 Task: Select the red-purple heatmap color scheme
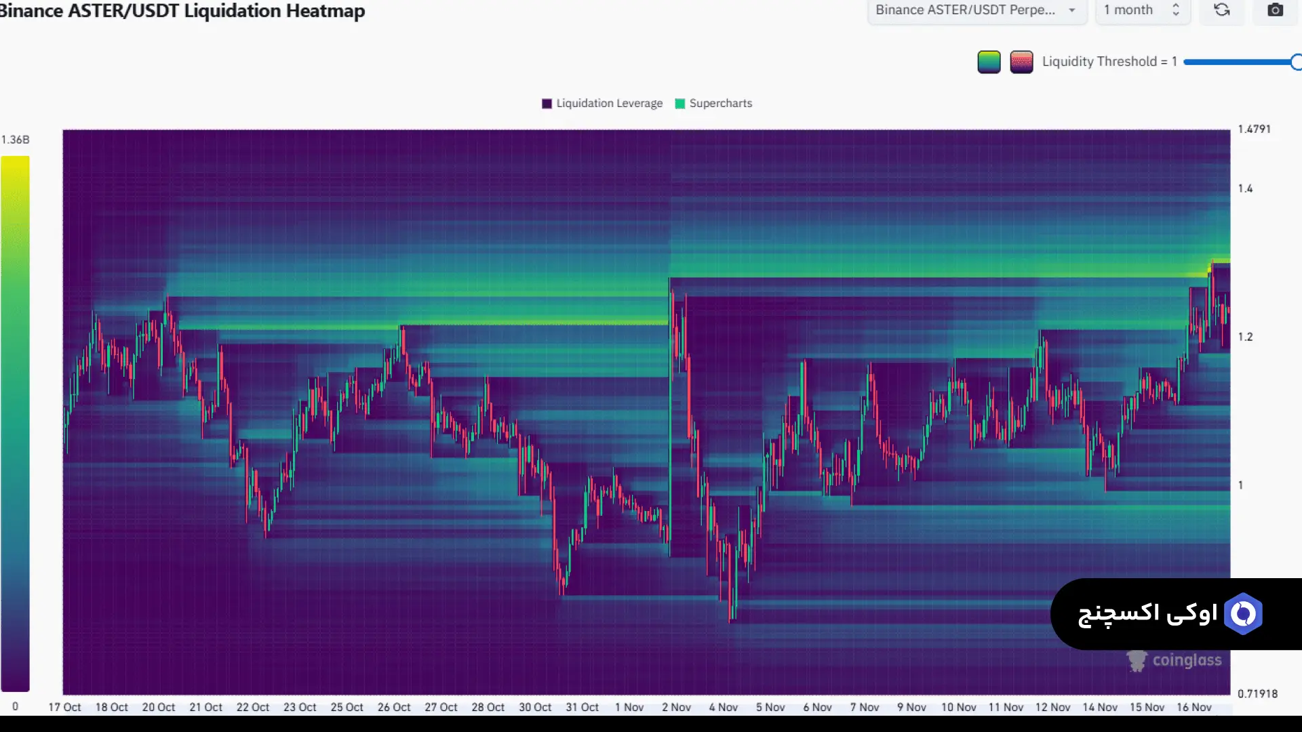1021,62
